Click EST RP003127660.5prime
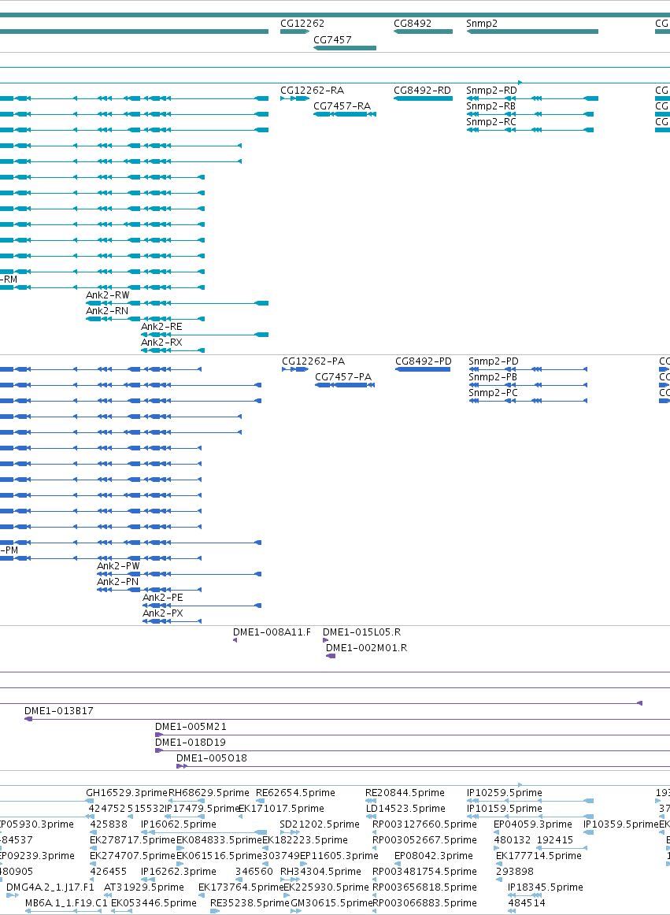Viewport: 670px width, 915px height. click(x=424, y=824)
